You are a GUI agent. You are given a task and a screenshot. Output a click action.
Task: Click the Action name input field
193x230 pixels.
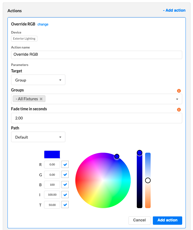(x=97, y=55)
